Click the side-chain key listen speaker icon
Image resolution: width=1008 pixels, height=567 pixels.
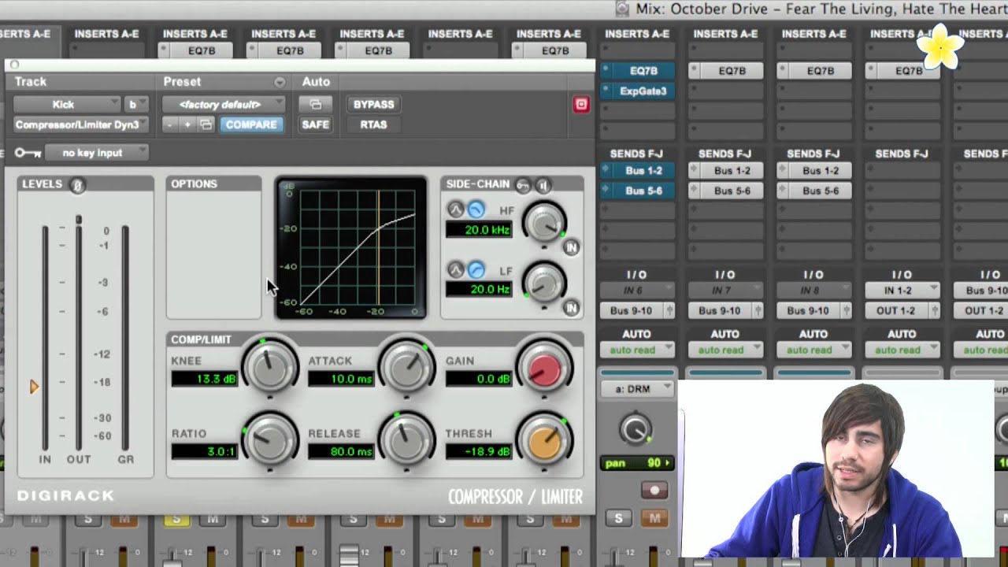[x=543, y=185]
